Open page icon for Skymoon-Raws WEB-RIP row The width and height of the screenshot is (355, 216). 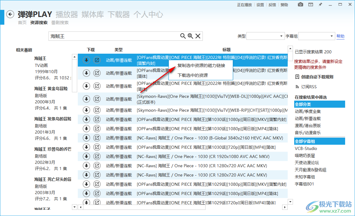tap(97, 110)
